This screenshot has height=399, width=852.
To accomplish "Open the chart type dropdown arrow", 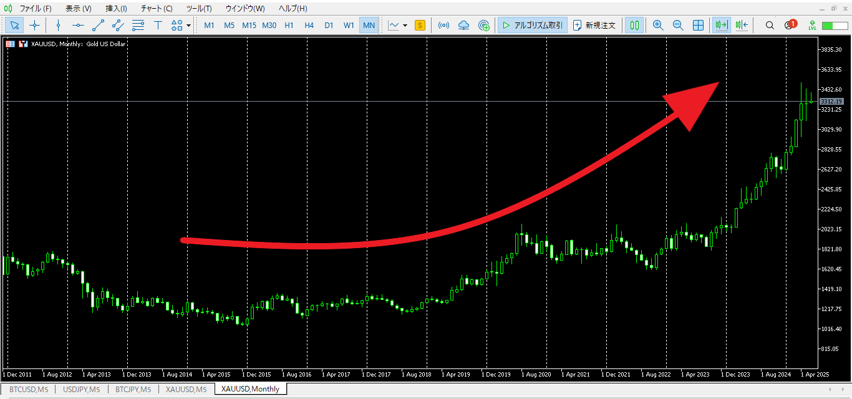I will pos(405,26).
